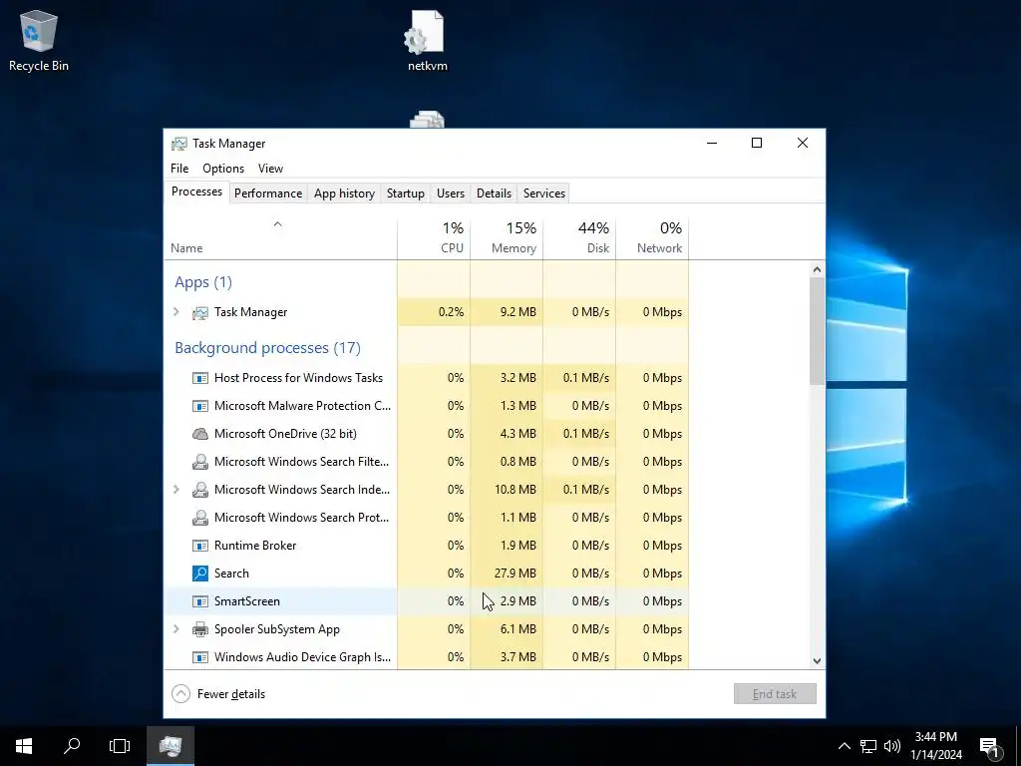Switch to the App history tab

344,193
